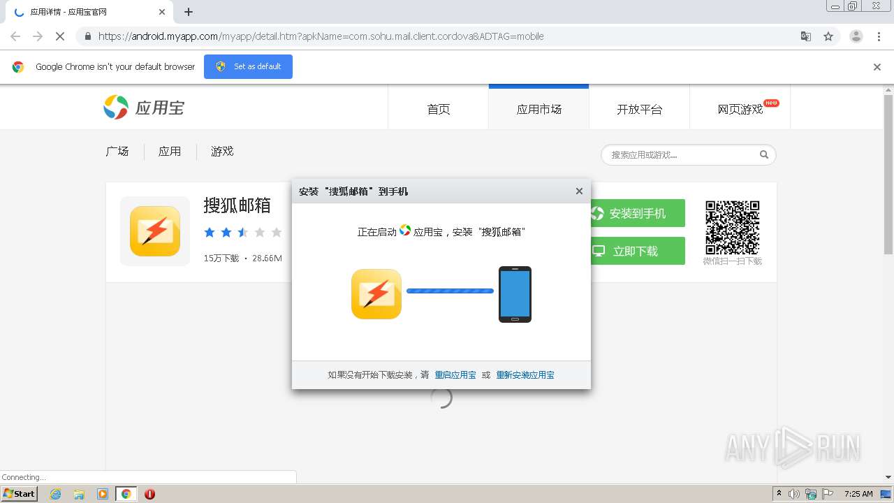Click the 搜狐邮箱 app title

click(237, 205)
